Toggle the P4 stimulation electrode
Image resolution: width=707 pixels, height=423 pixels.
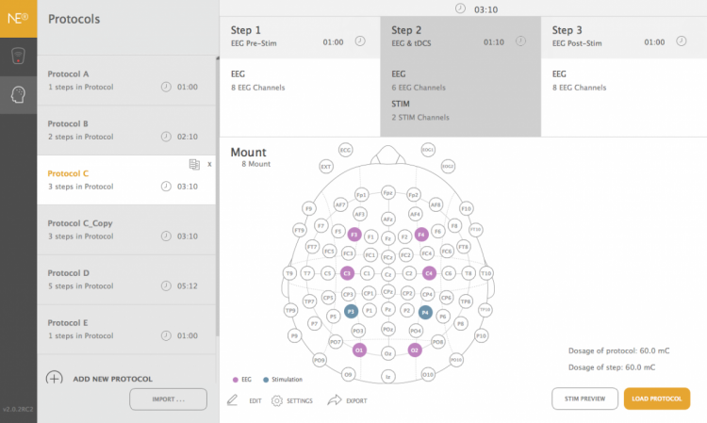(x=425, y=311)
